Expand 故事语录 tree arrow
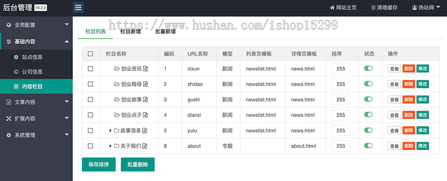The image size is (447, 181). 110,130
